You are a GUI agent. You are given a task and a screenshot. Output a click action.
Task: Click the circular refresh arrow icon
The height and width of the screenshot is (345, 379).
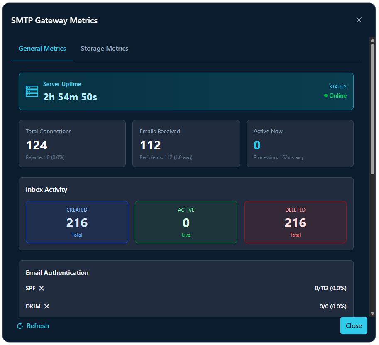(x=20, y=326)
